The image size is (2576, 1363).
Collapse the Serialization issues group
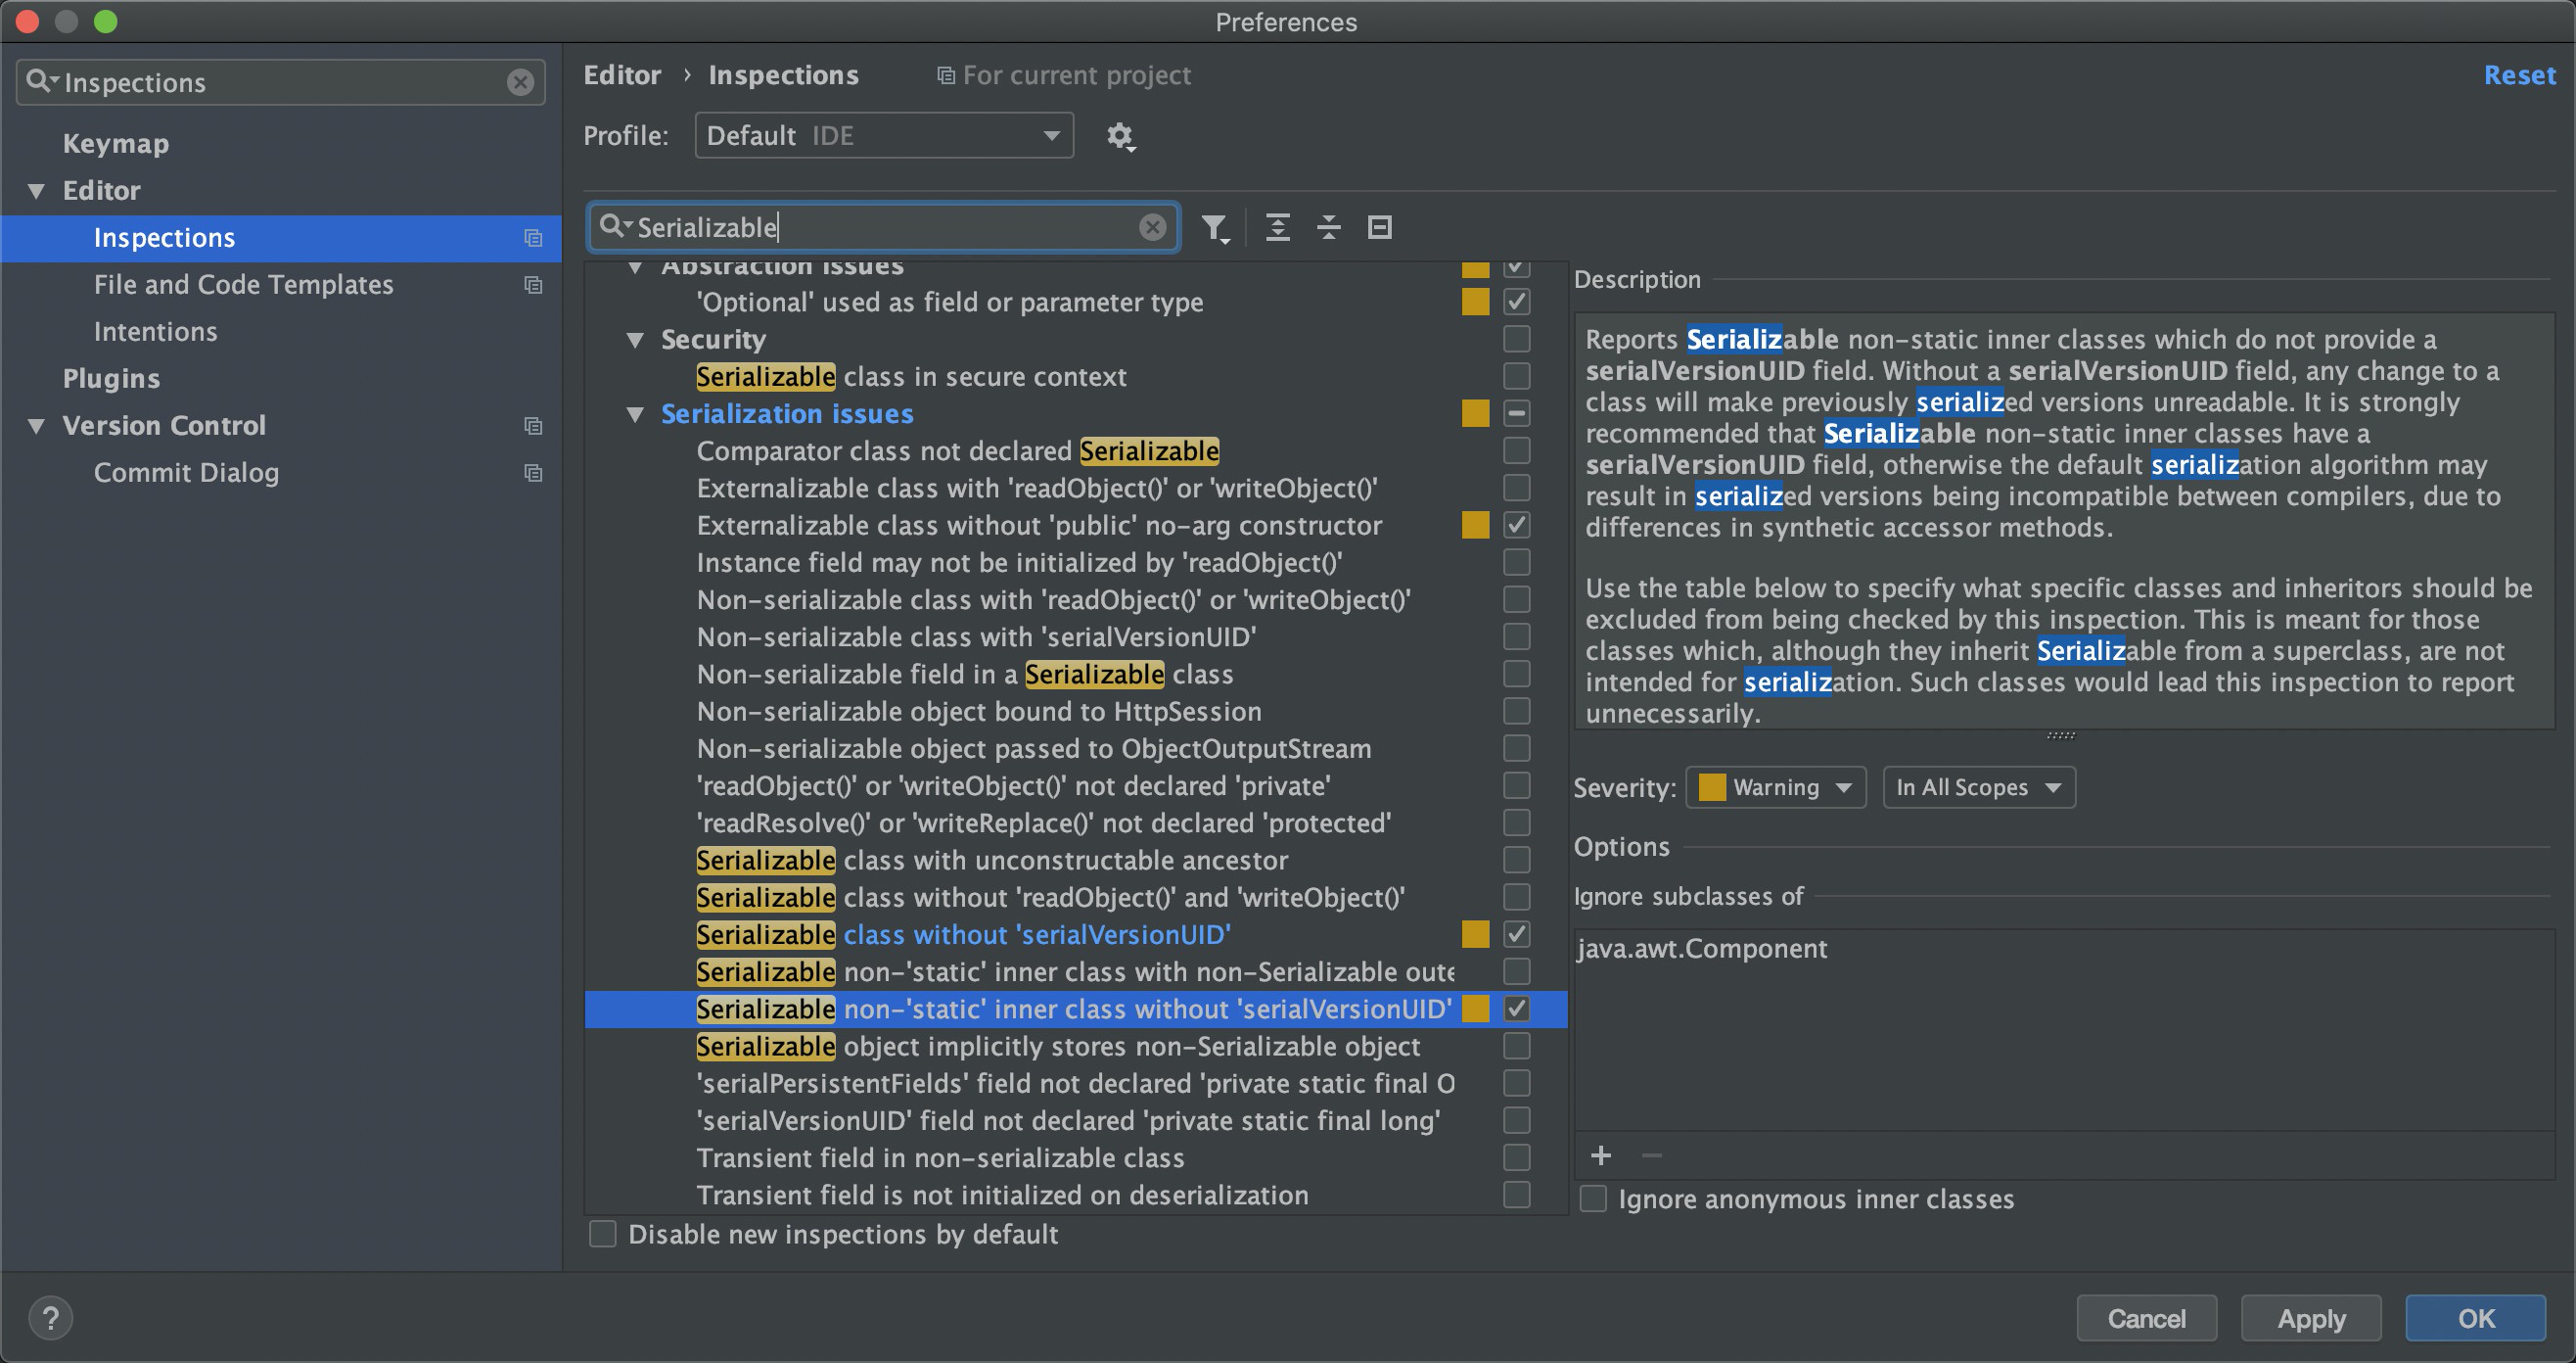635,414
